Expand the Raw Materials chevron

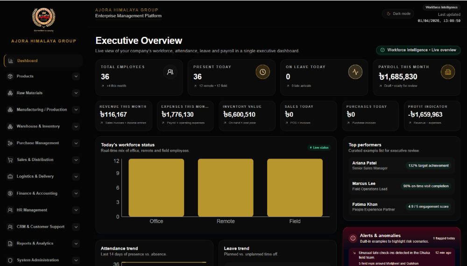(x=76, y=93)
